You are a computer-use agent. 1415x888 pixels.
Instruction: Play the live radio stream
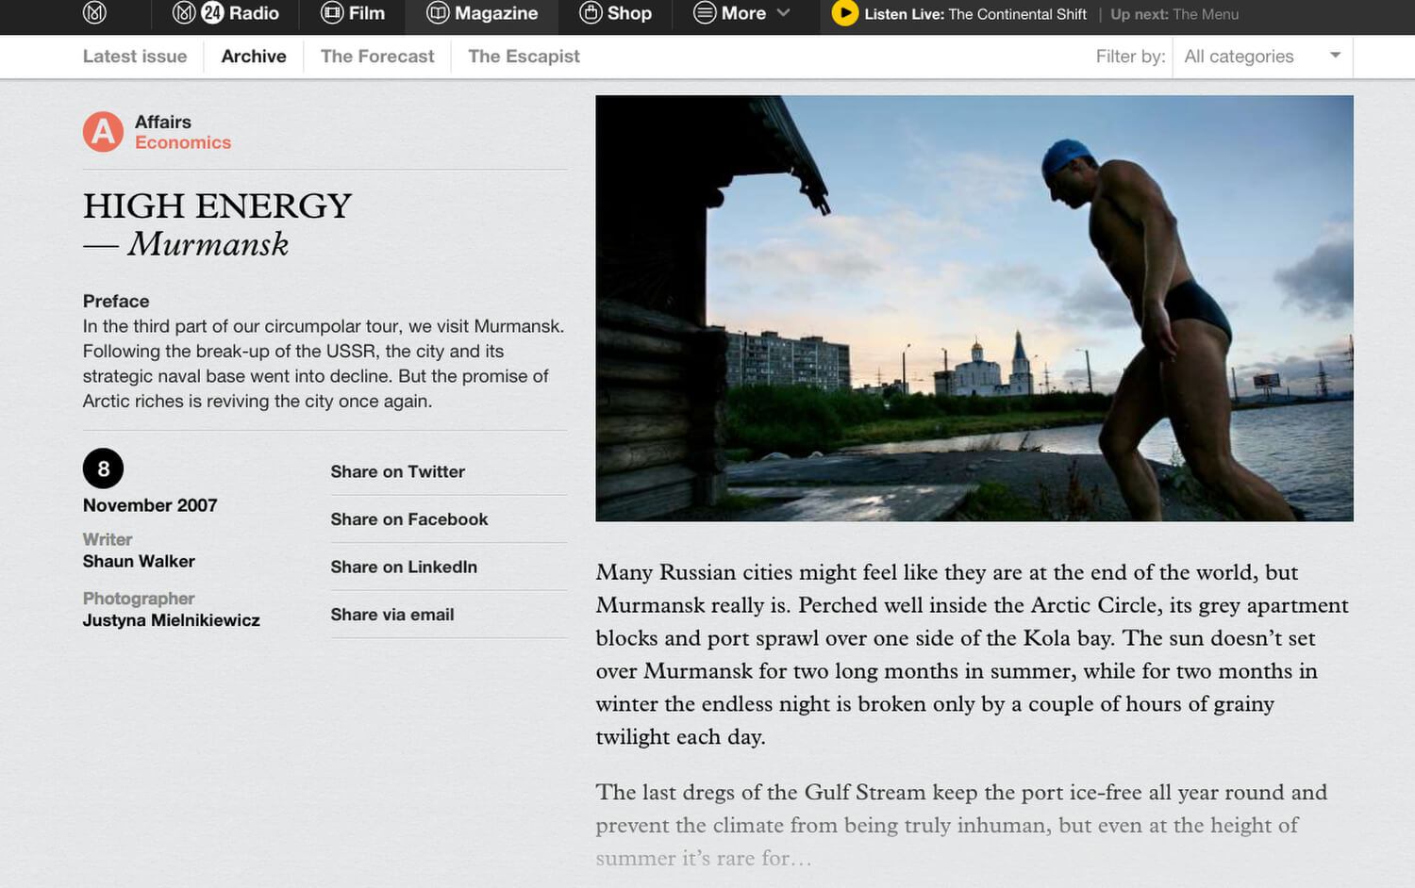(x=845, y=13)
